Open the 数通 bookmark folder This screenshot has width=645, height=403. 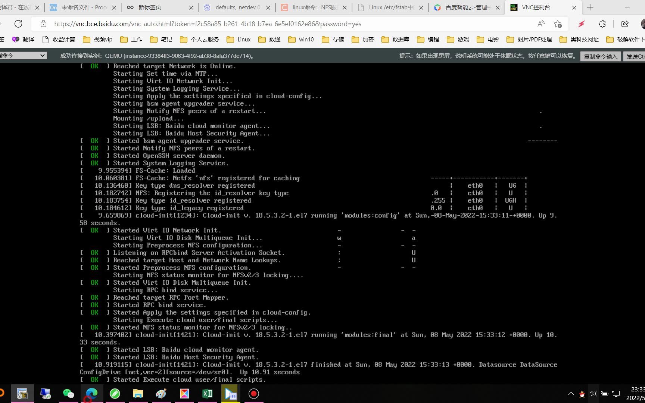pos(269,40)
